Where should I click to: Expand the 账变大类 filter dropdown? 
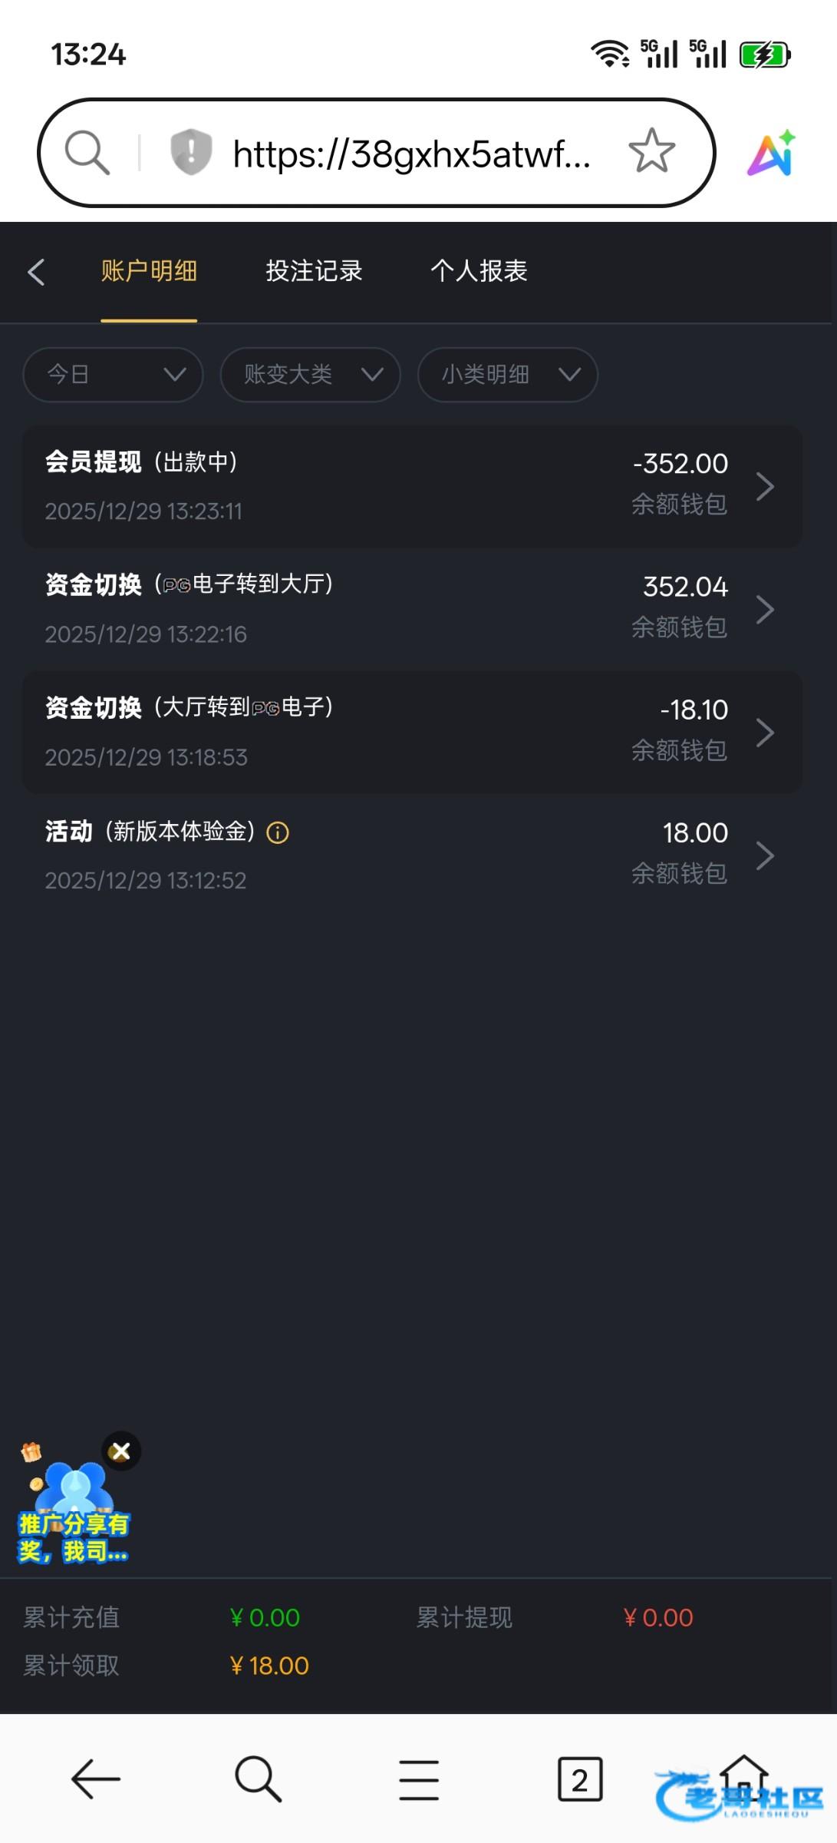[311, 375]
